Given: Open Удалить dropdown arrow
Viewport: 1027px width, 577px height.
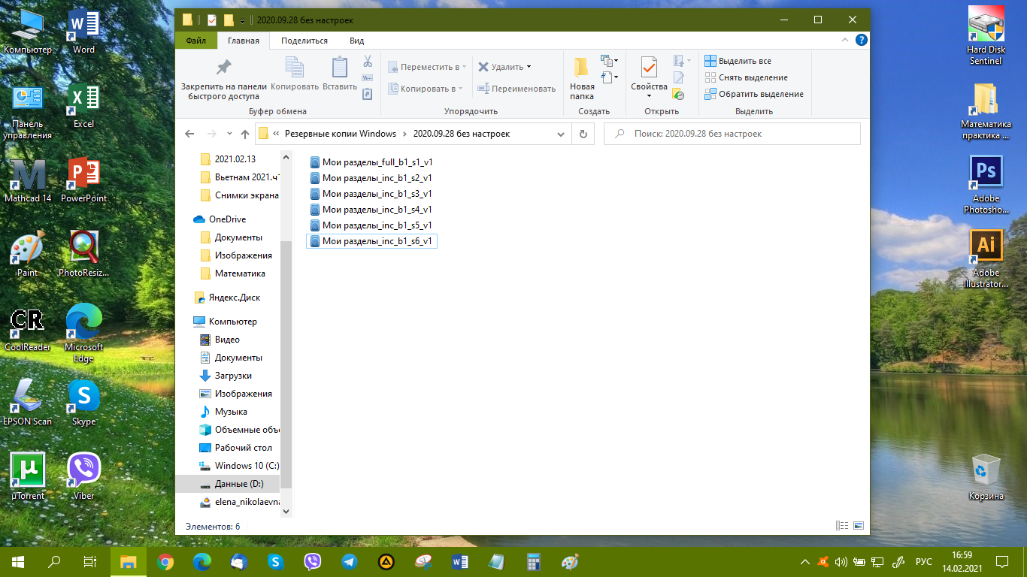Looking at the screenshot, I should coord(529,67).
